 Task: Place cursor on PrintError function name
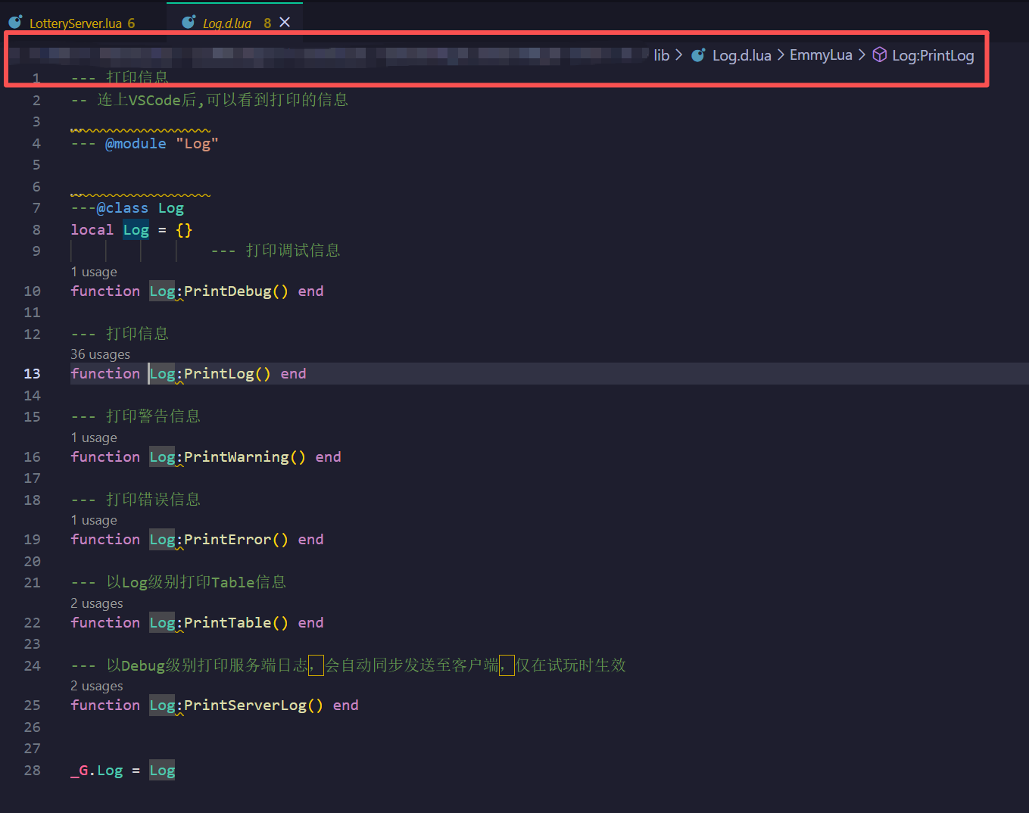point(227,540)
